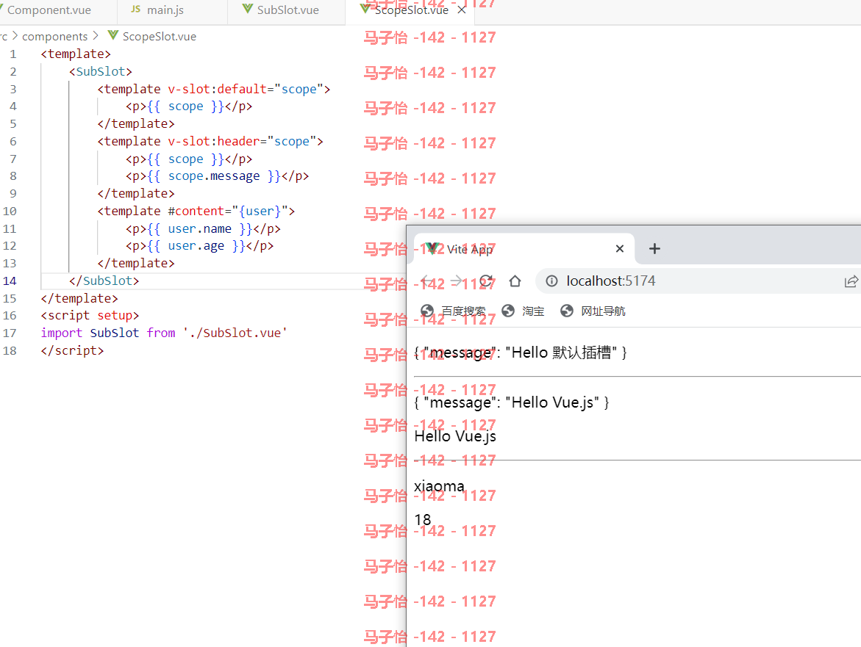Click the components breadcrumb segment
The width and height of the screenshot is (861, 647).
click(x=54, y=36)
